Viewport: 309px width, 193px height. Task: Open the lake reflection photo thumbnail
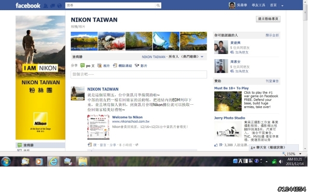click(x=84, y=41)
